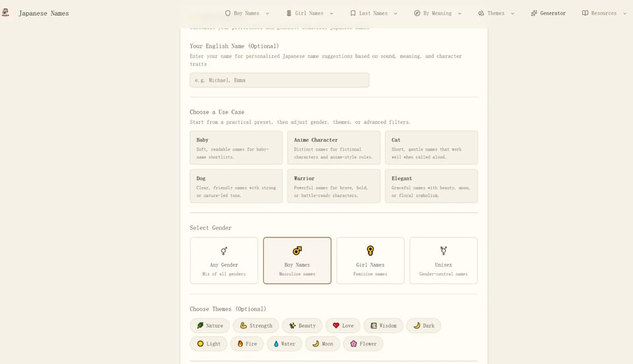Image resolution: width=633 pixels, height=364 pixels.
Task: Expand the Boy Names dropdown chevron
Action: pos(267,13)
